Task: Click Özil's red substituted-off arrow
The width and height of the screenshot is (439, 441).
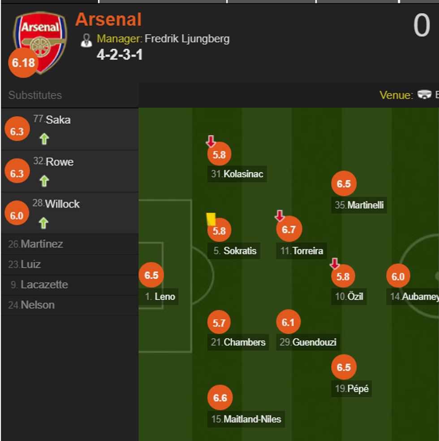Action: point(335,264)
